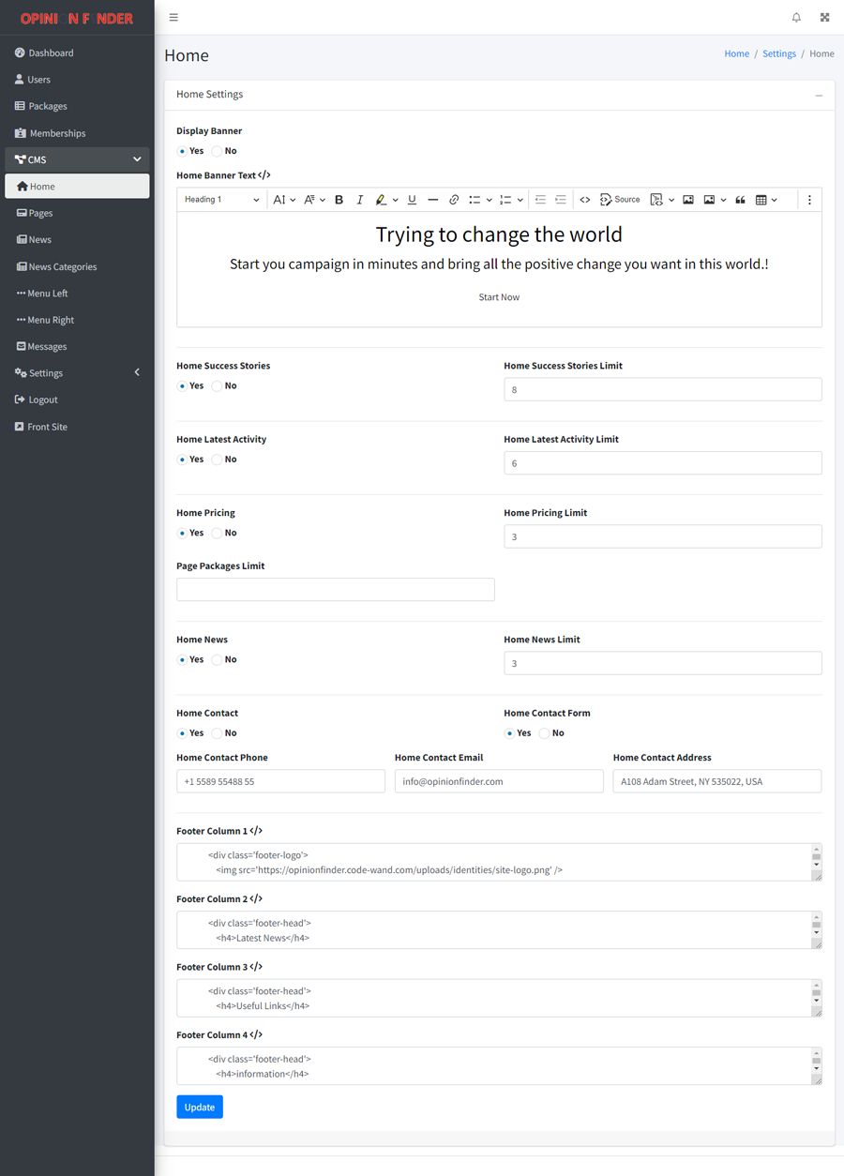Image resolution: width=844 pixels, height=1176 pixels.
Task: Click the Footer Column 1 code textarea
Action: coord(499,862)
